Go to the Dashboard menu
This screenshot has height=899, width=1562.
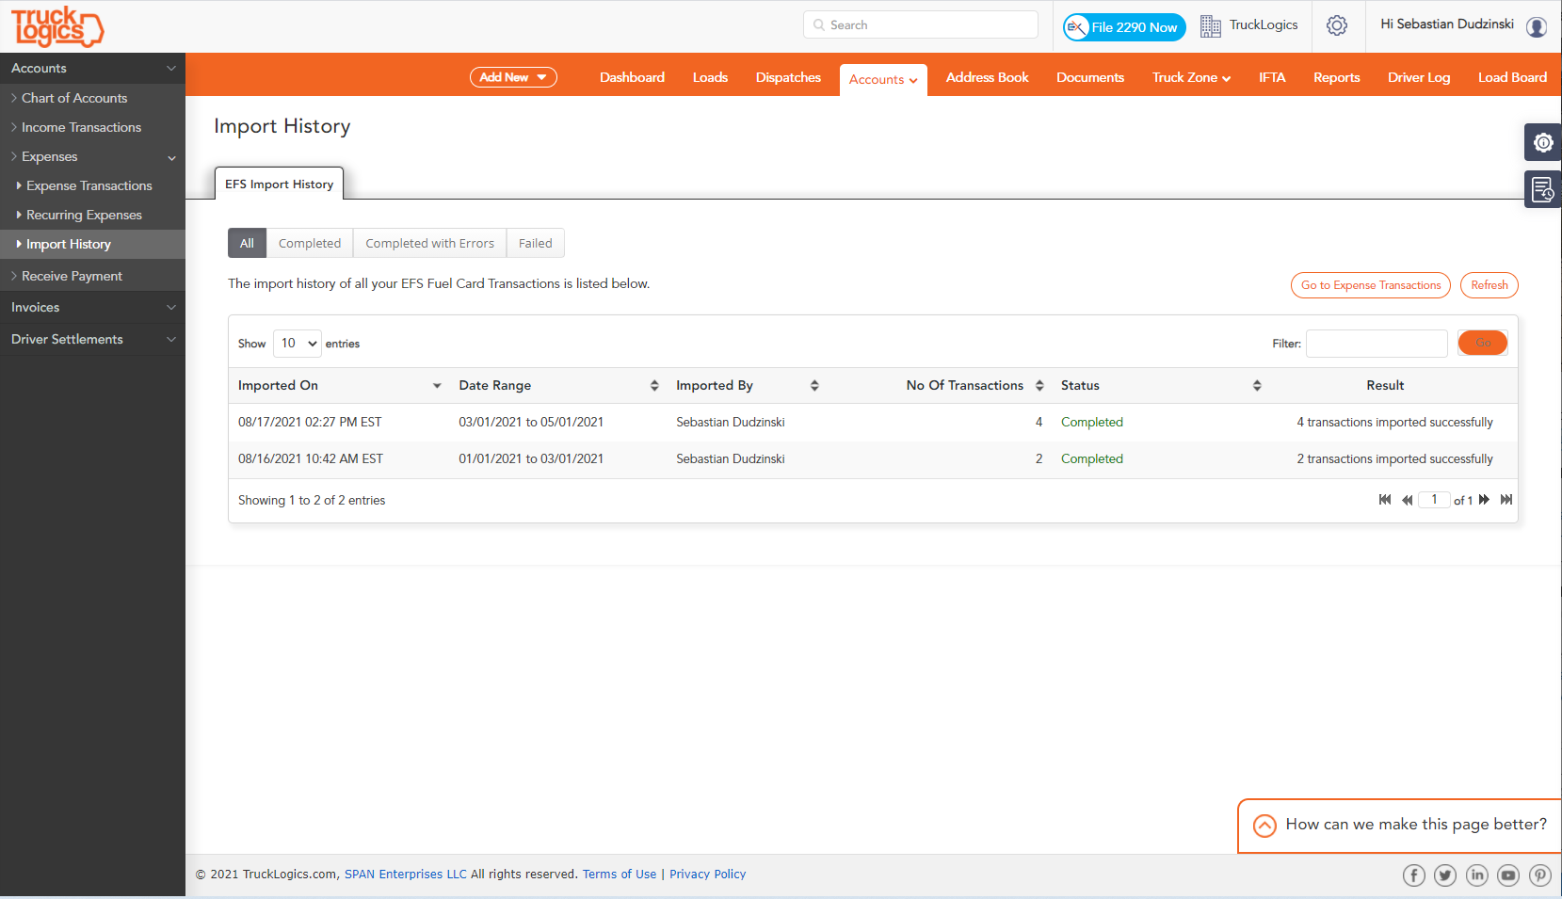point(632,77)
